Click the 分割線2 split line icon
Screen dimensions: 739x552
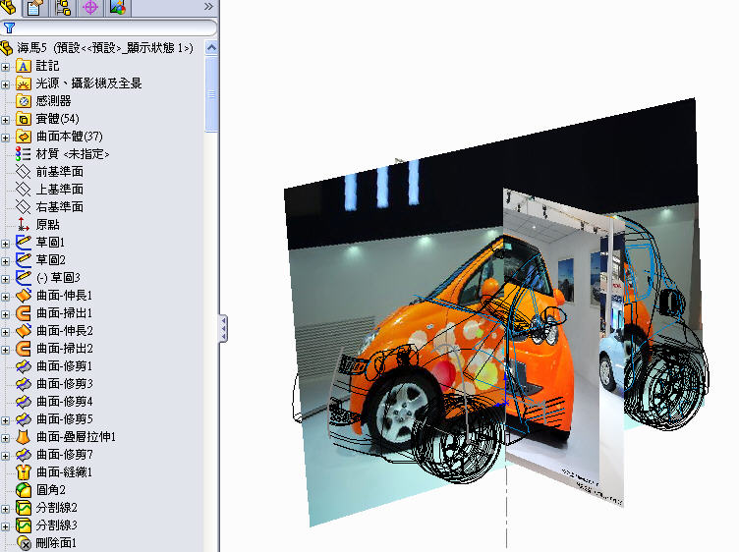[24, 507]
